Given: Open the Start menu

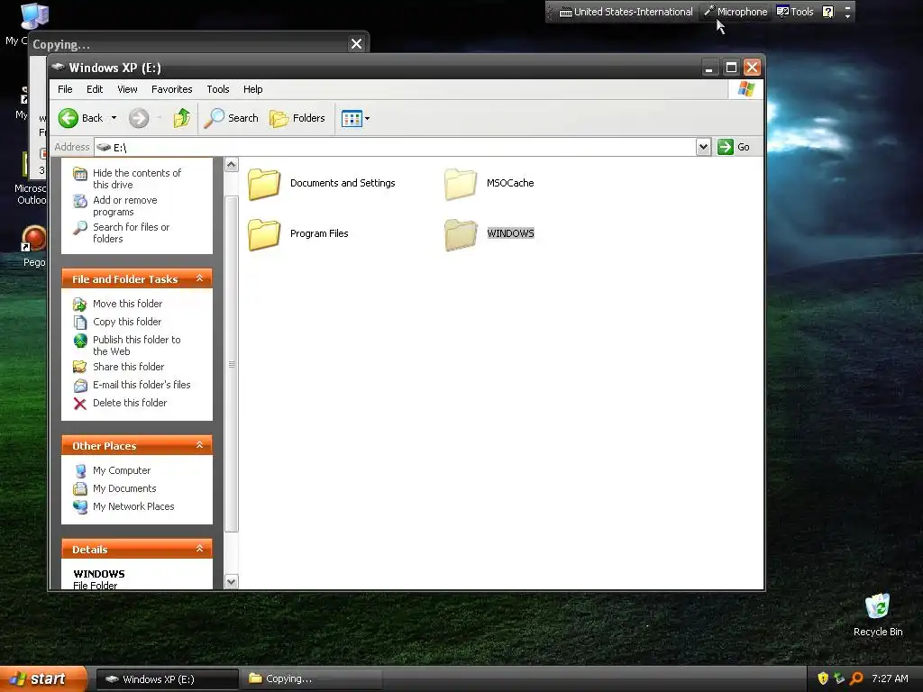Looking at the screenshot, I should tap(43, 679).
